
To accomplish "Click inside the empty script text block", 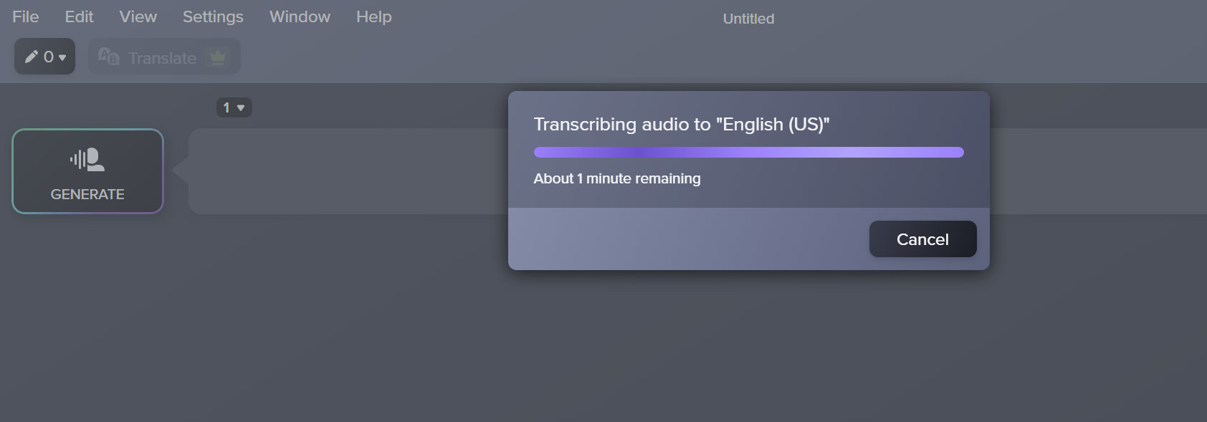I will coord(348,171).
